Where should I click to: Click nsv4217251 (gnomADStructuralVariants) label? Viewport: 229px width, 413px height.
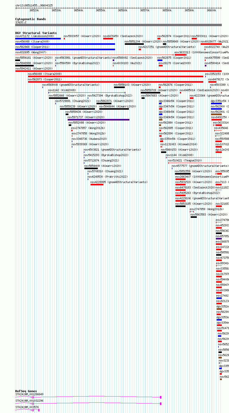167,47
